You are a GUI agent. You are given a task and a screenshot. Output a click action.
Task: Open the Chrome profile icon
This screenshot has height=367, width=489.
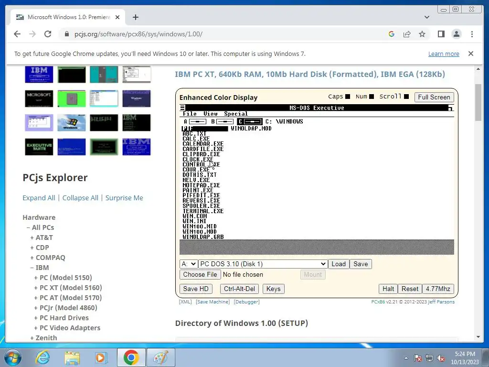457,34
